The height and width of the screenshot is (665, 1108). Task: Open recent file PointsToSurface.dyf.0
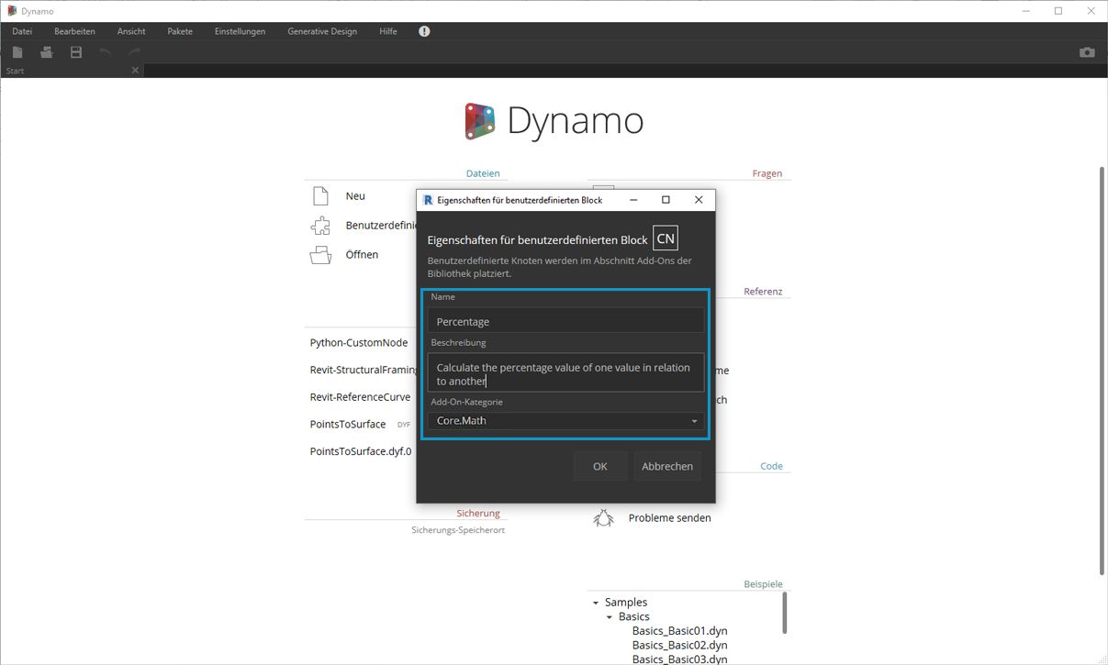click(x=361, y=451)
